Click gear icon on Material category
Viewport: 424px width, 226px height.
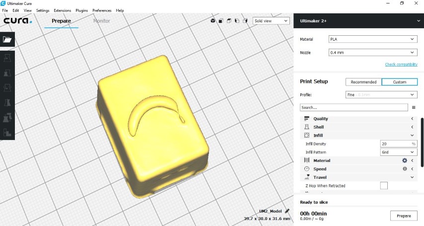[x=405, y=160]
